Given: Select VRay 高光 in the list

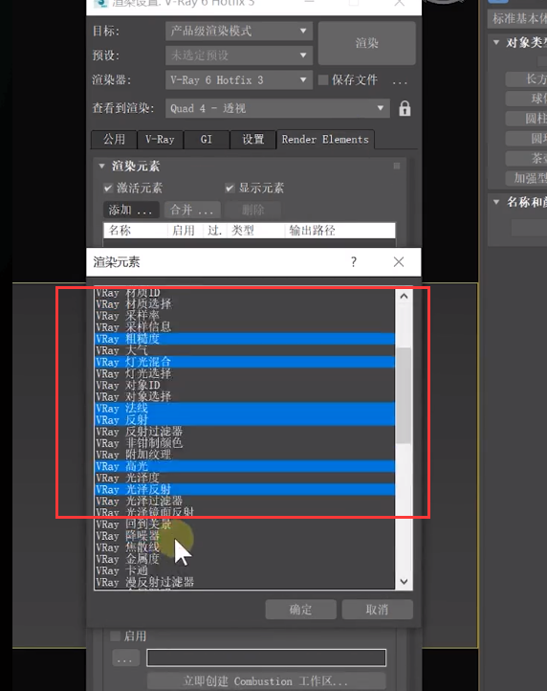Looking at the screenshot, I should click(245, 466).
